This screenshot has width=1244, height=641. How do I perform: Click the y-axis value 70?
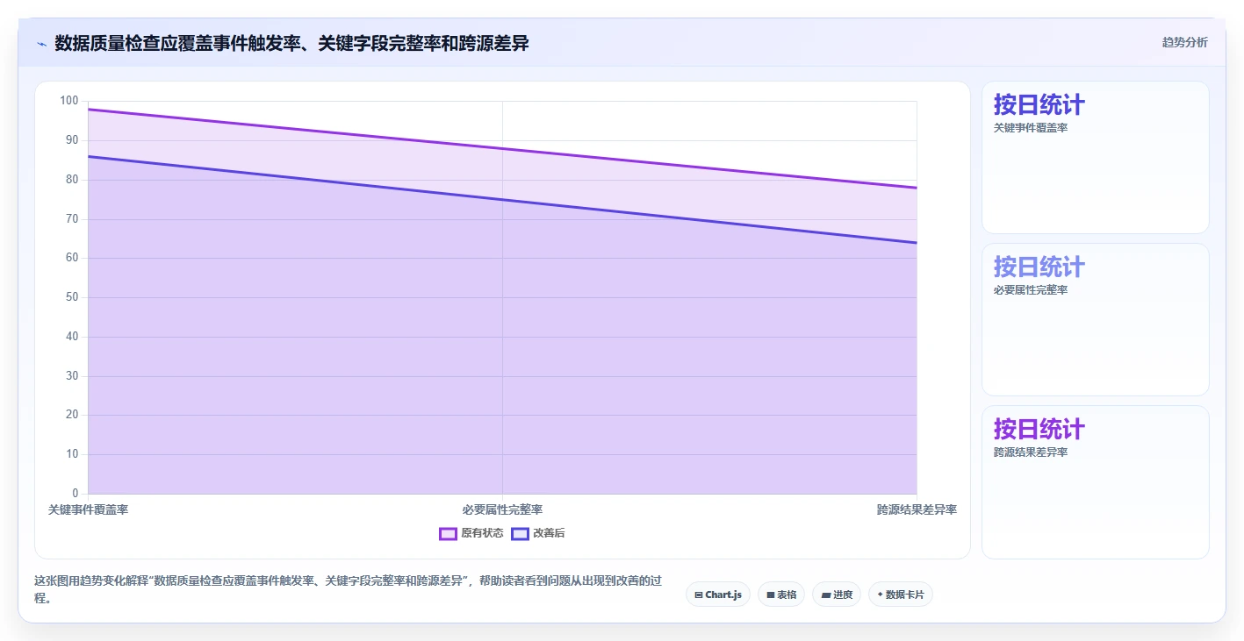(x=72, y=218)
